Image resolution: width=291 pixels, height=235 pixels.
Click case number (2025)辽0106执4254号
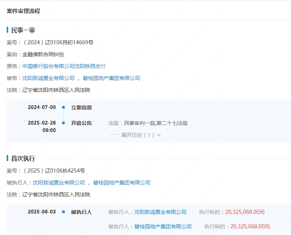click(54, 171)
